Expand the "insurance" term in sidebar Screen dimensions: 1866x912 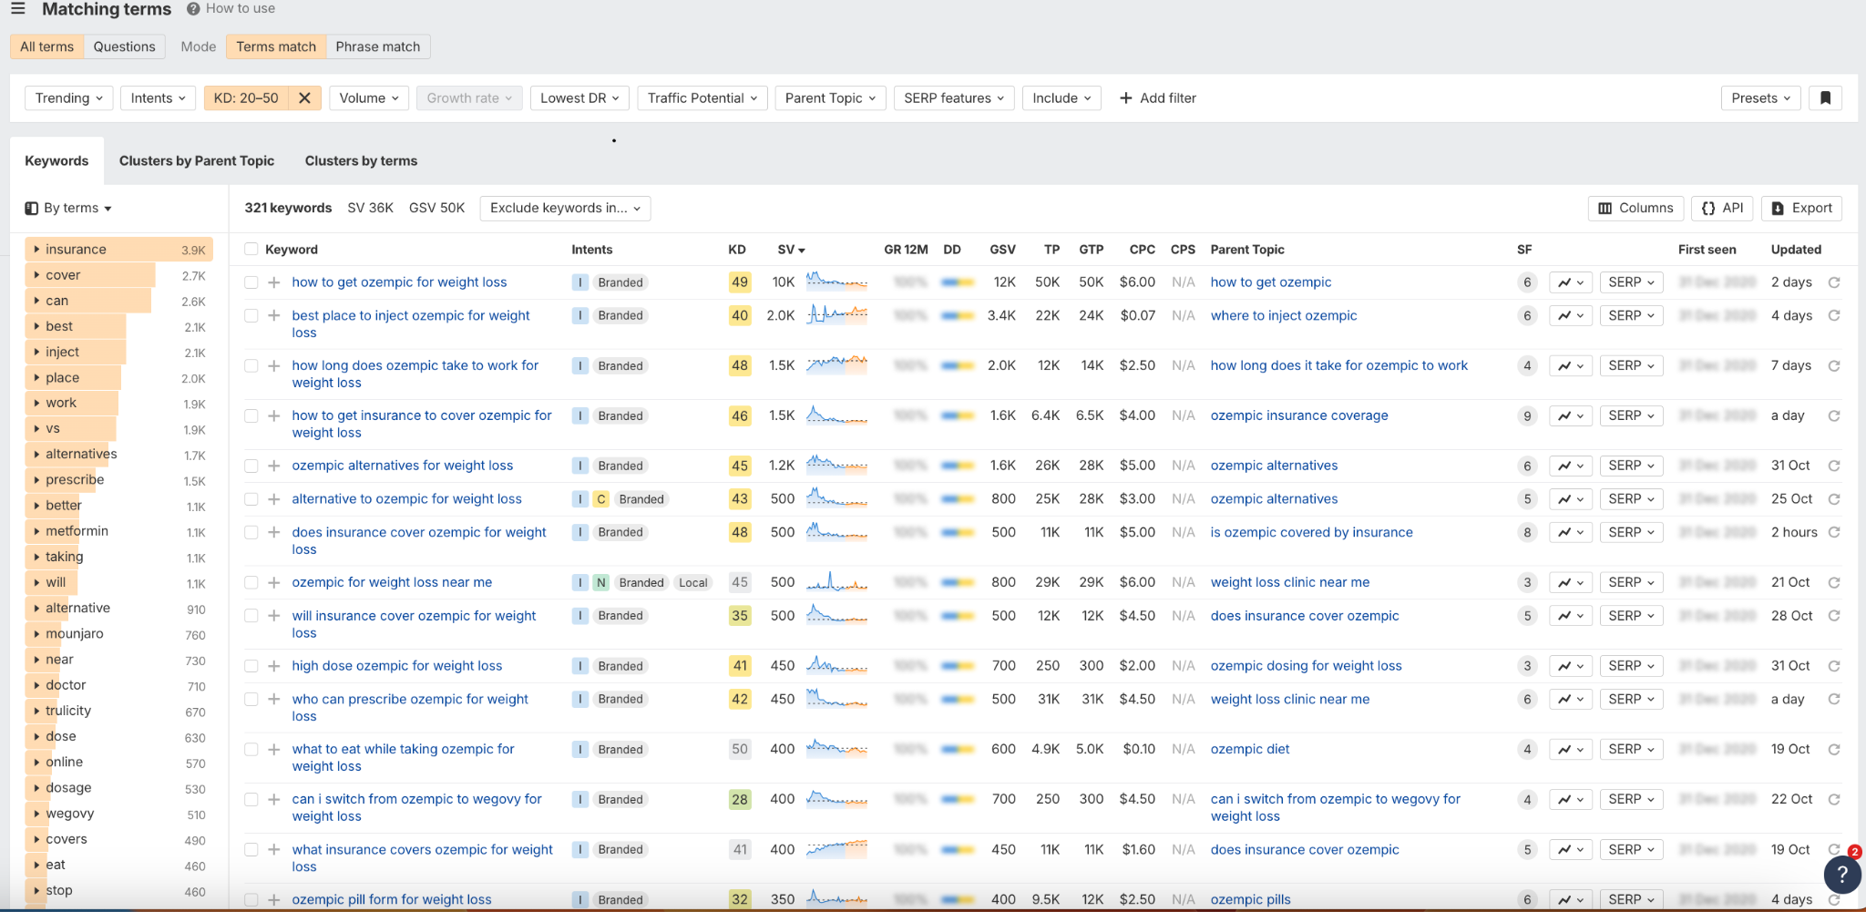[x=37, y=249]
